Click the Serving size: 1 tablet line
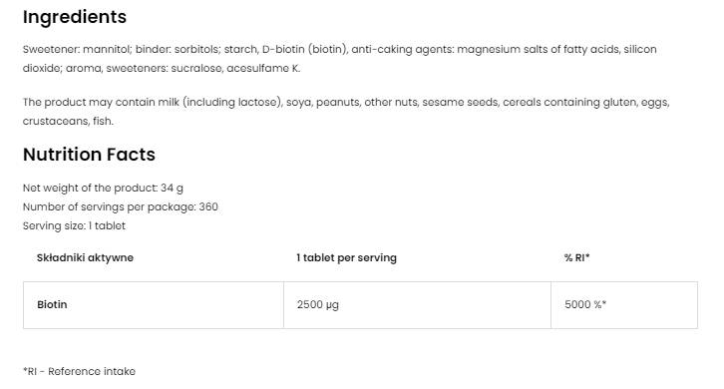724x389 pixels. 74,225
